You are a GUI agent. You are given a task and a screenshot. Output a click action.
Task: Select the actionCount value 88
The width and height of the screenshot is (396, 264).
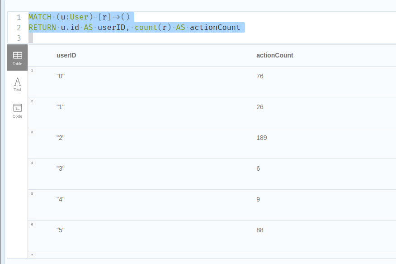pyautogui.click(x=260, y=230)
